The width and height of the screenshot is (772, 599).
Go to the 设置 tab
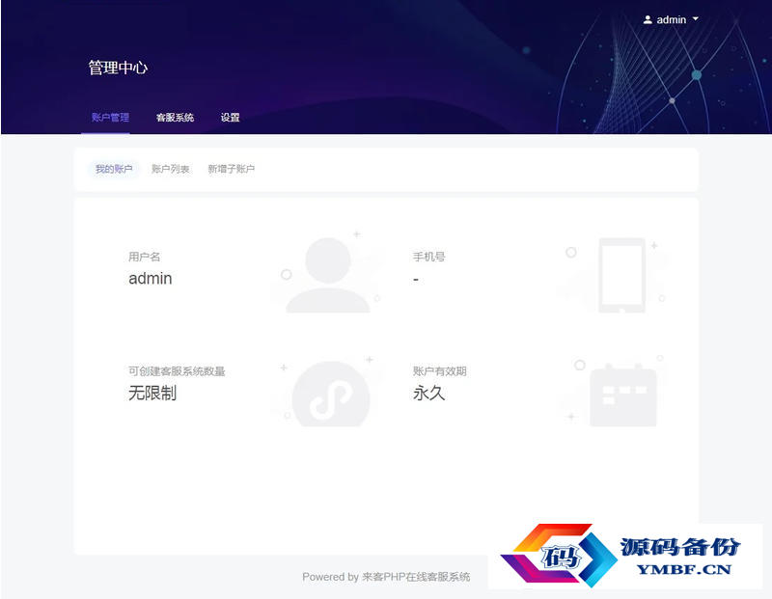click(230, 117)
